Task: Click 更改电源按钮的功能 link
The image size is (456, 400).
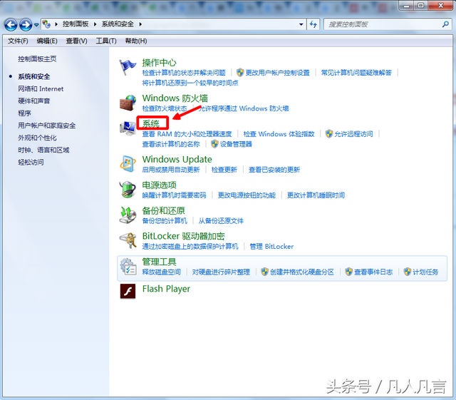Action: [247, 195]
